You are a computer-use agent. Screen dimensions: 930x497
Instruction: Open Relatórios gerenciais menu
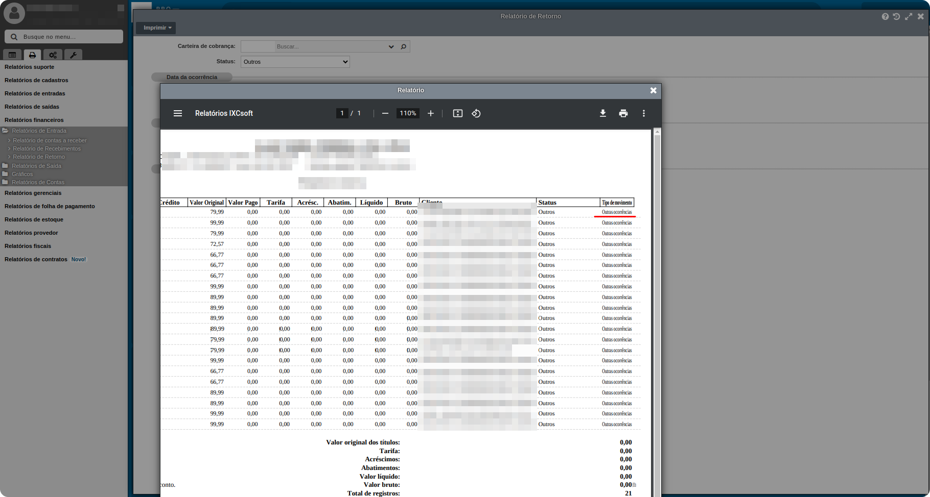tap(33, 193)
